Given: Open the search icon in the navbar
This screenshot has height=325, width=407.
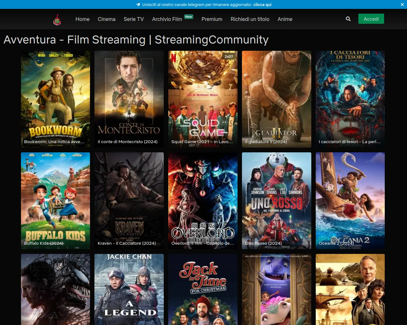Looking at the screenshot, I should pos(348,19).
